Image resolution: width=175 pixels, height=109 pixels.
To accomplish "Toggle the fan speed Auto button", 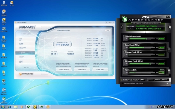I will 162,70.
